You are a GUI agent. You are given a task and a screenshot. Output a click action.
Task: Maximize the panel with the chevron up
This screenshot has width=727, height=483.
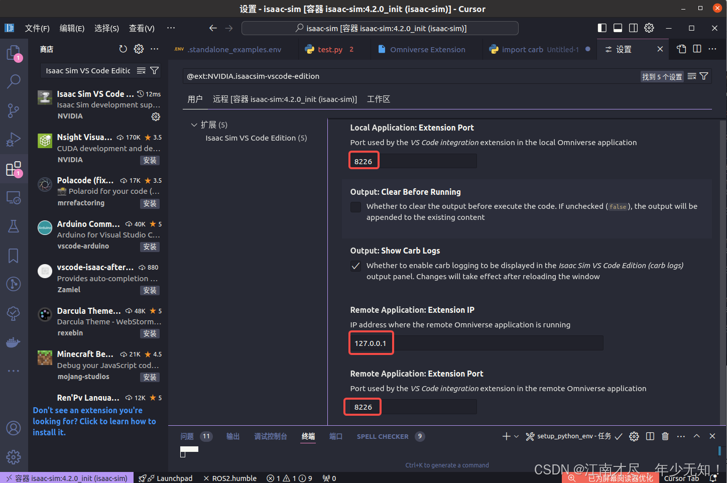click(697, 436)
